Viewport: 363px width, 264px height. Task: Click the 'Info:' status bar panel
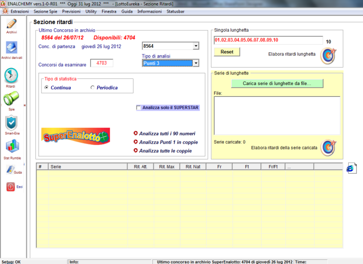point(110,261)
